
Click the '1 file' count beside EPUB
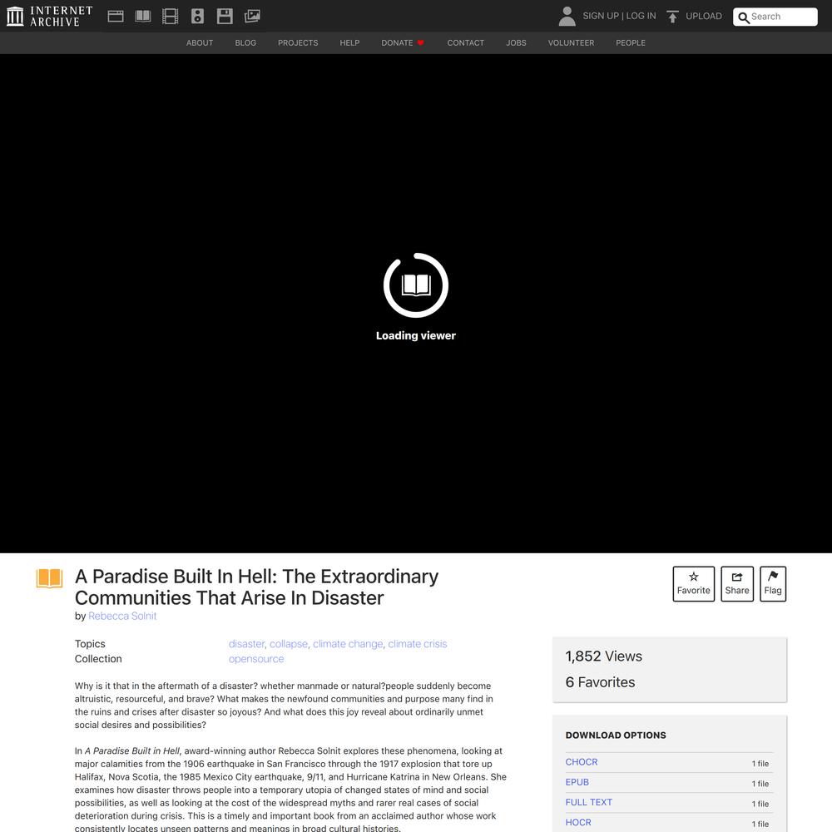760,784
